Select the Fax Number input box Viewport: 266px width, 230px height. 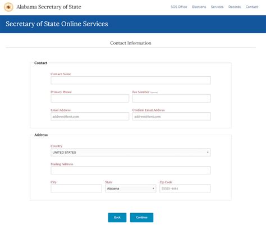click(x=172, y=98)
